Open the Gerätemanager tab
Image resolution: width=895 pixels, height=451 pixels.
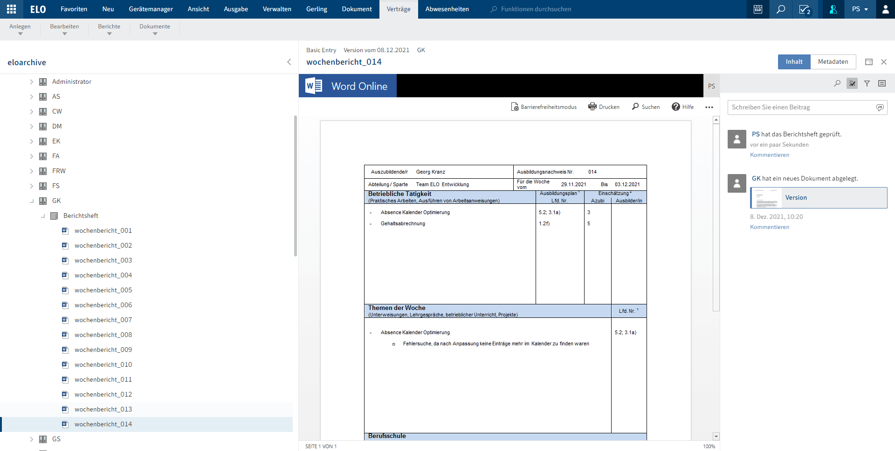point(151,9)
